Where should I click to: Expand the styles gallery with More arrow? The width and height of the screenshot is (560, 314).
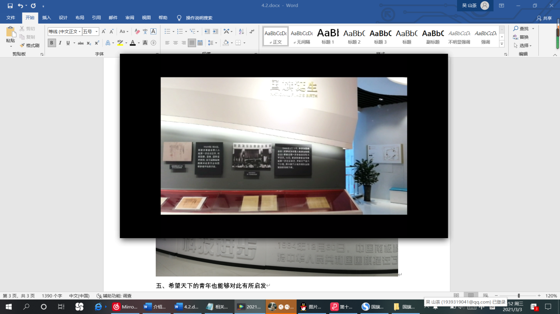(502, 43)
